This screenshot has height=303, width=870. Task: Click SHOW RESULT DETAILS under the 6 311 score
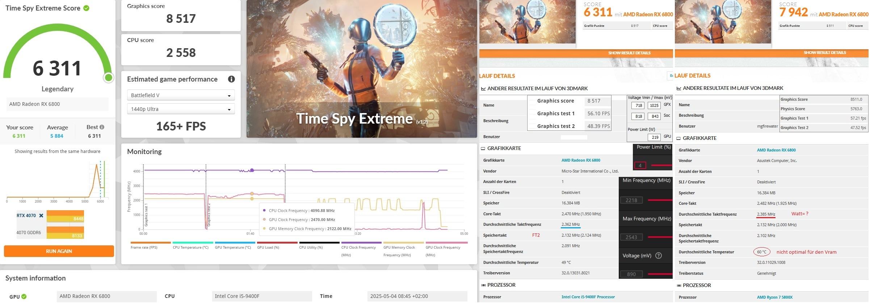(x=629, y=53)
